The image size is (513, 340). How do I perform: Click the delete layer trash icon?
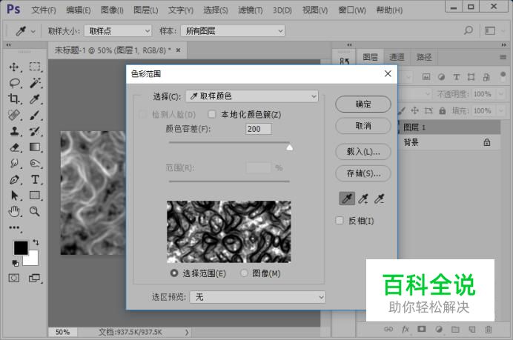[x=488, y=330]
